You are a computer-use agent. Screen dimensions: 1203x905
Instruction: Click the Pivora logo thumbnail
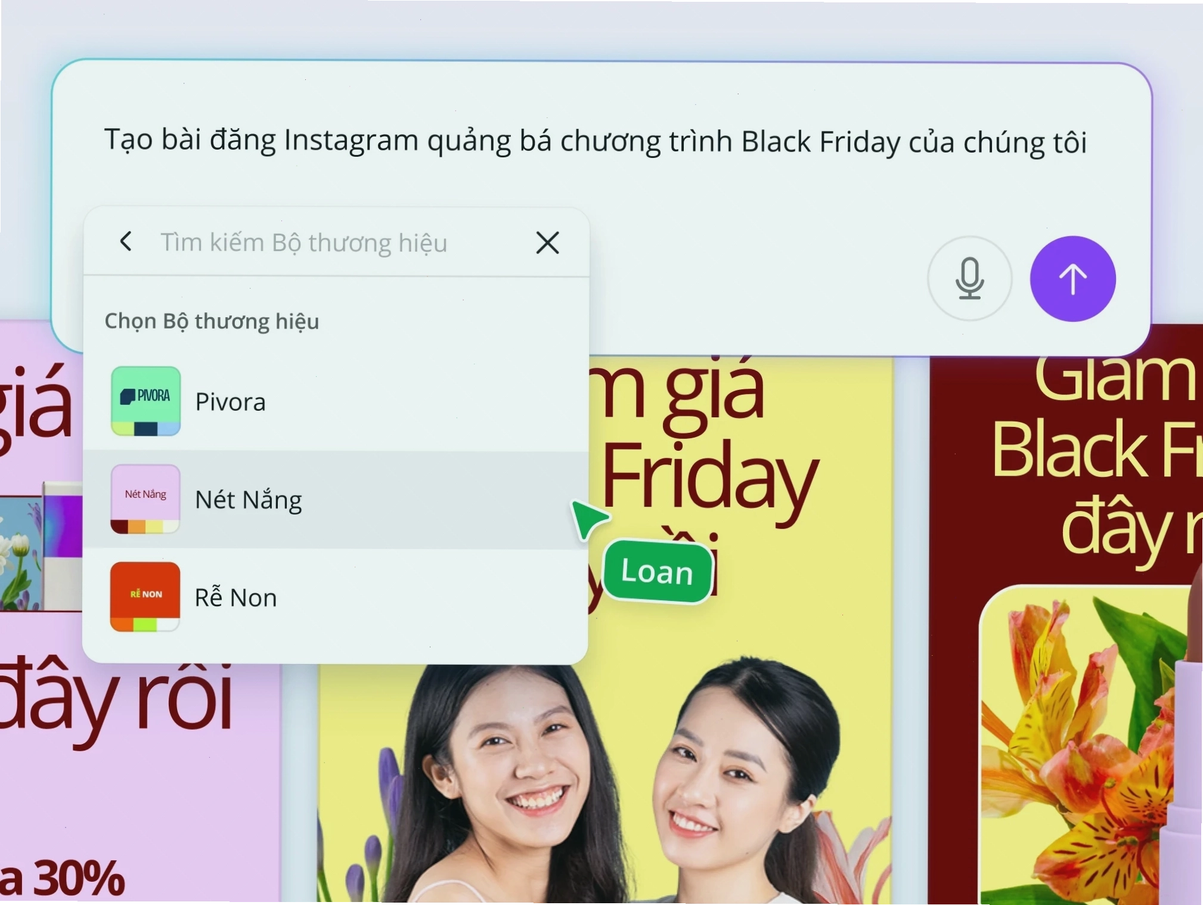click(145, 401)
